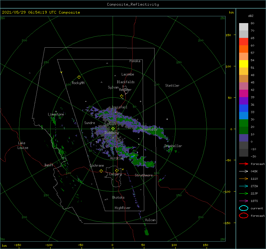Click the Cochrane label
266x249 pixels.
tap(97, 166)
